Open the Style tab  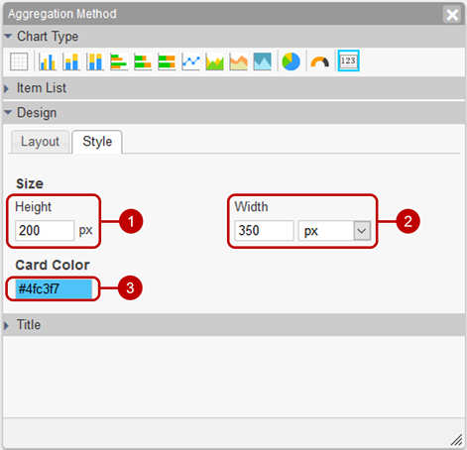pos(97,142)
